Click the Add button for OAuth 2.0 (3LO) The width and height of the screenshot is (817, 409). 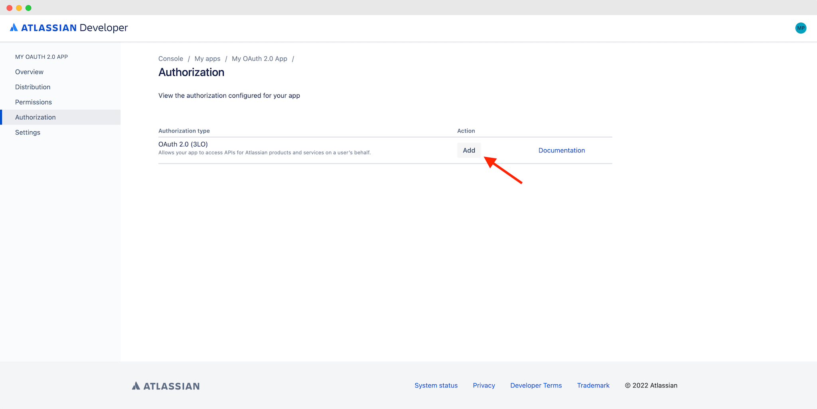point(469,150)
